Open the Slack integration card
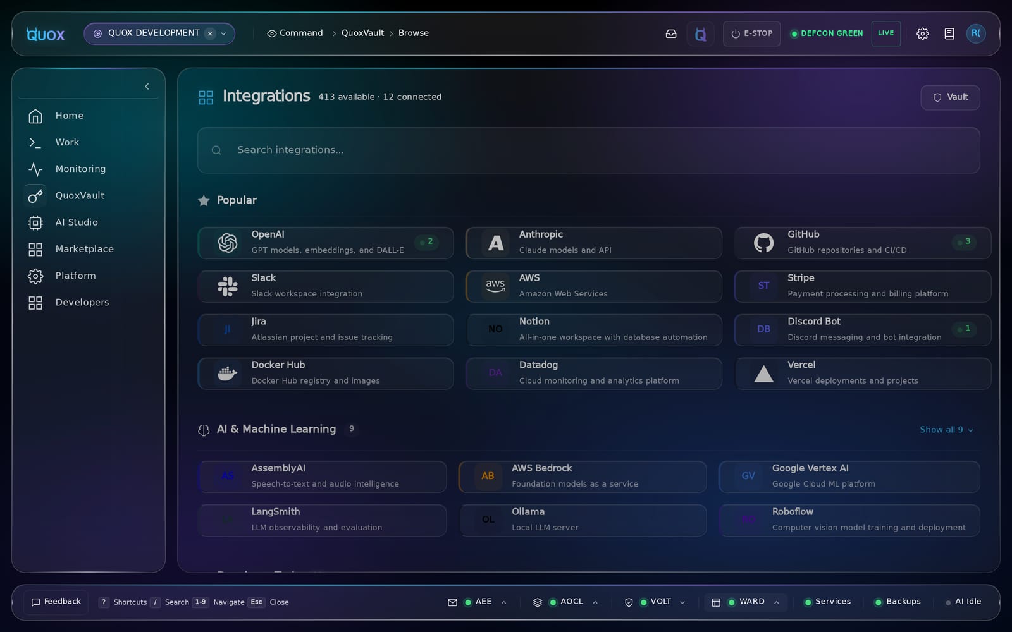The width and height of the screenshot is (1012, 632). (x=326, y=286)
